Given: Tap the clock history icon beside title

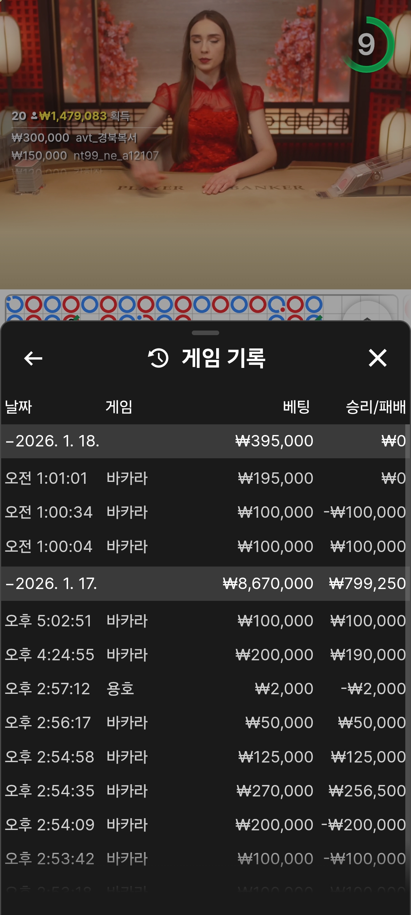Looking at the screenshot, I should coord(158,358).
